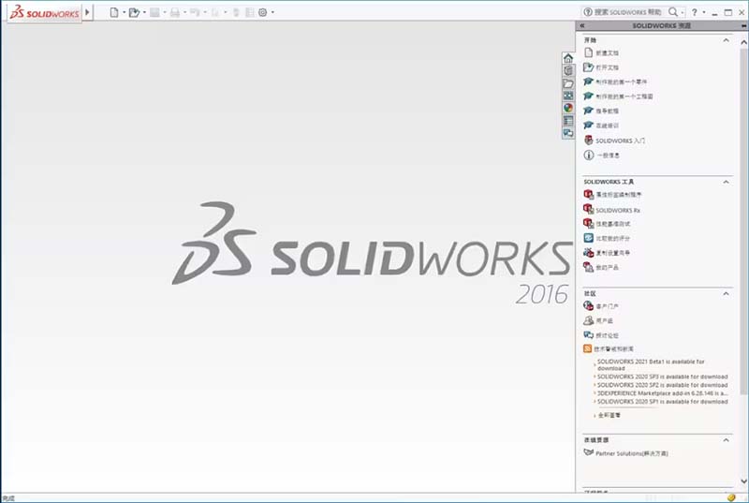Open the 指导教程 tutorials link
749x503 pixels.
point(607,111)
